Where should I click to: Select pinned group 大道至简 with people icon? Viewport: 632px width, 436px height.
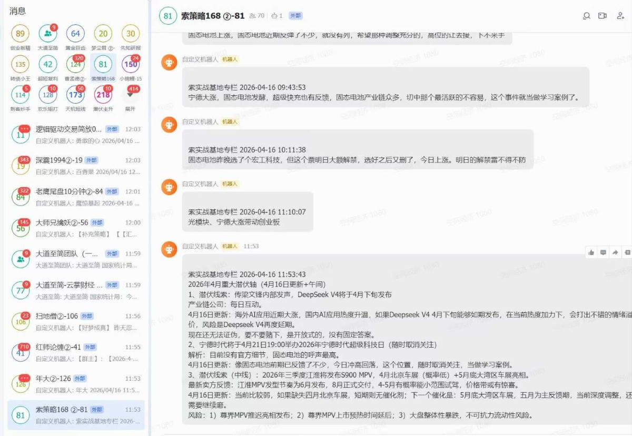point(48,34)
